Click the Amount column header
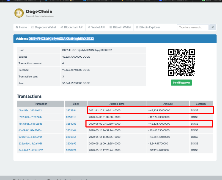The width and height of the screenshot is (222, 180). click(168, 104)
